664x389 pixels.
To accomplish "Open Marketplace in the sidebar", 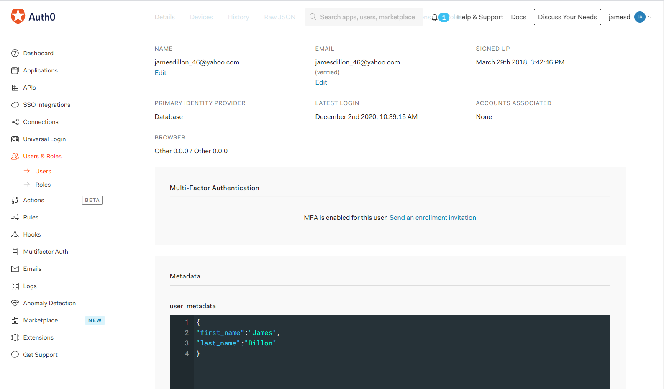I will 41,320.
